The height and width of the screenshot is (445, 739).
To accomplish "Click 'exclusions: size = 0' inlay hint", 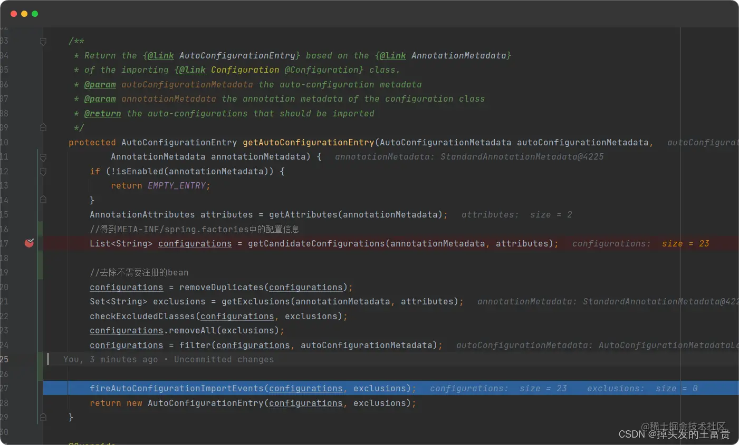I will pos(642,389).
